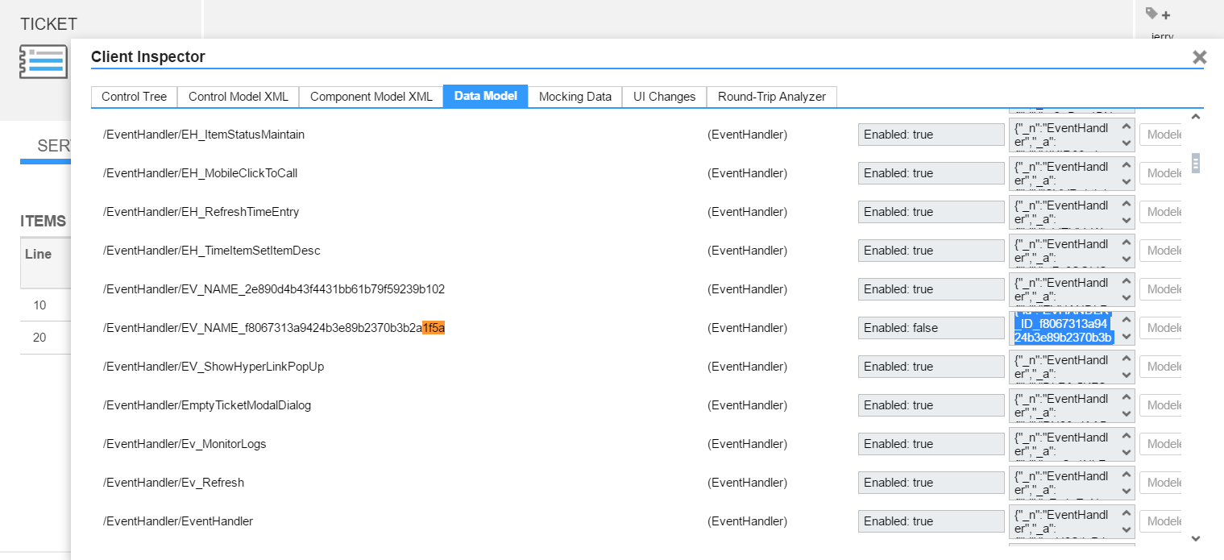Select the Data Model tab
This screenshot has width=1224, height=560.
click(485, 96)
